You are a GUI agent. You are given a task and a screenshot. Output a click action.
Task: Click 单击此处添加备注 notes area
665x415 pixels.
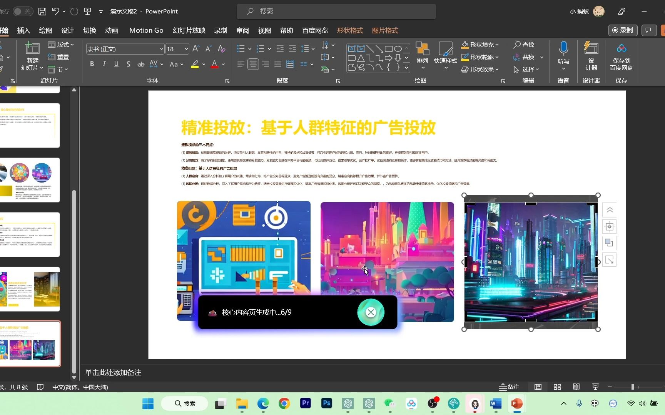[113, 372]
